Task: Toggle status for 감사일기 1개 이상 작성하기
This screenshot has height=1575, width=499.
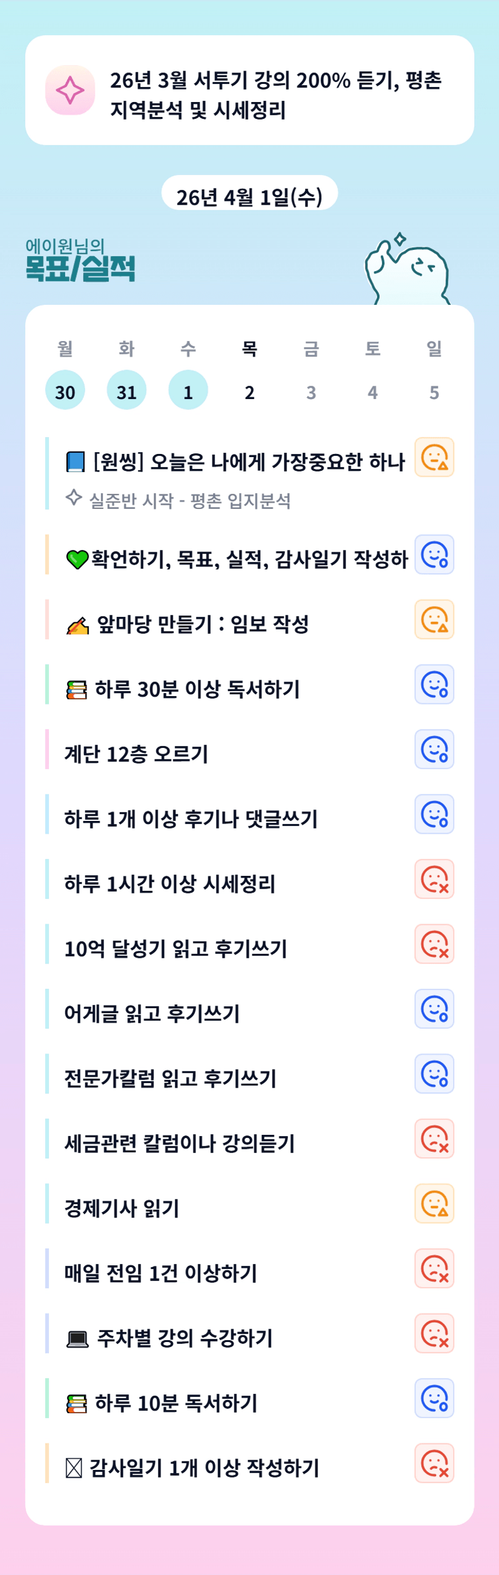Action: pyautogui.click(x=434, y=1463)
